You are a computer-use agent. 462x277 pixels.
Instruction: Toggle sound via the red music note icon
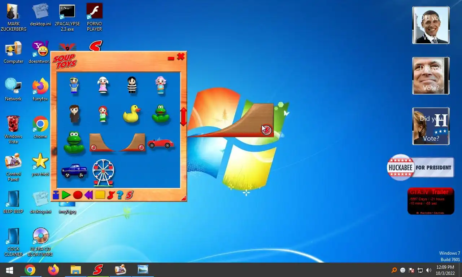(x=110, y=195)
